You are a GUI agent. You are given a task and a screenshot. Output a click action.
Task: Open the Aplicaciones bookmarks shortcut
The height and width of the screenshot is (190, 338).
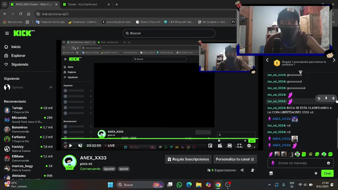point(12,22)
